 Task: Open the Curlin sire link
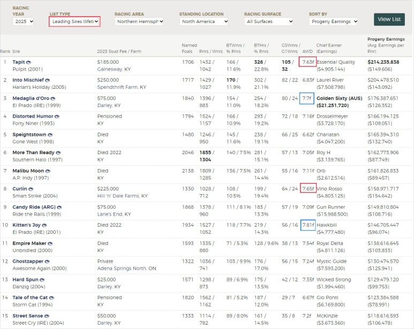20,189
